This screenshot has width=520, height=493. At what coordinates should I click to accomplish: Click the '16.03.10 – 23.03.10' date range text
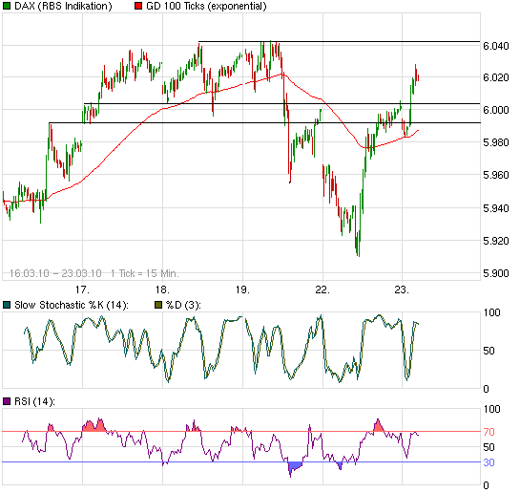click(x=55, y=273)
